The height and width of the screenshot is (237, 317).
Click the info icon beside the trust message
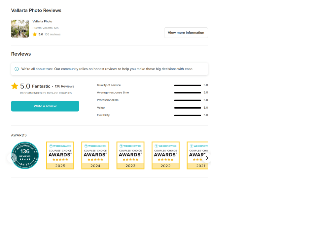17,69
